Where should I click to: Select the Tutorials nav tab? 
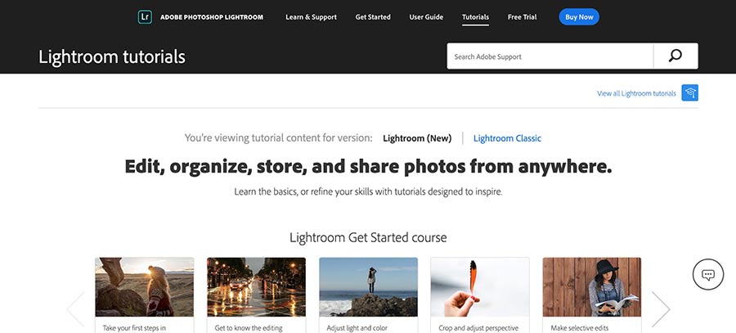pos(475,17)
